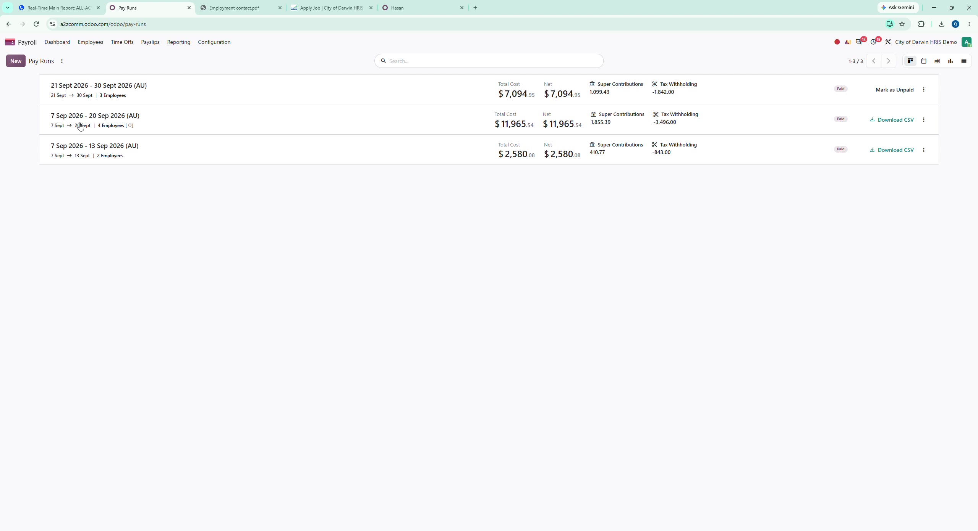
Task: Open the Configuration menu
Action: pyautogui.click(x=214, y=42)
